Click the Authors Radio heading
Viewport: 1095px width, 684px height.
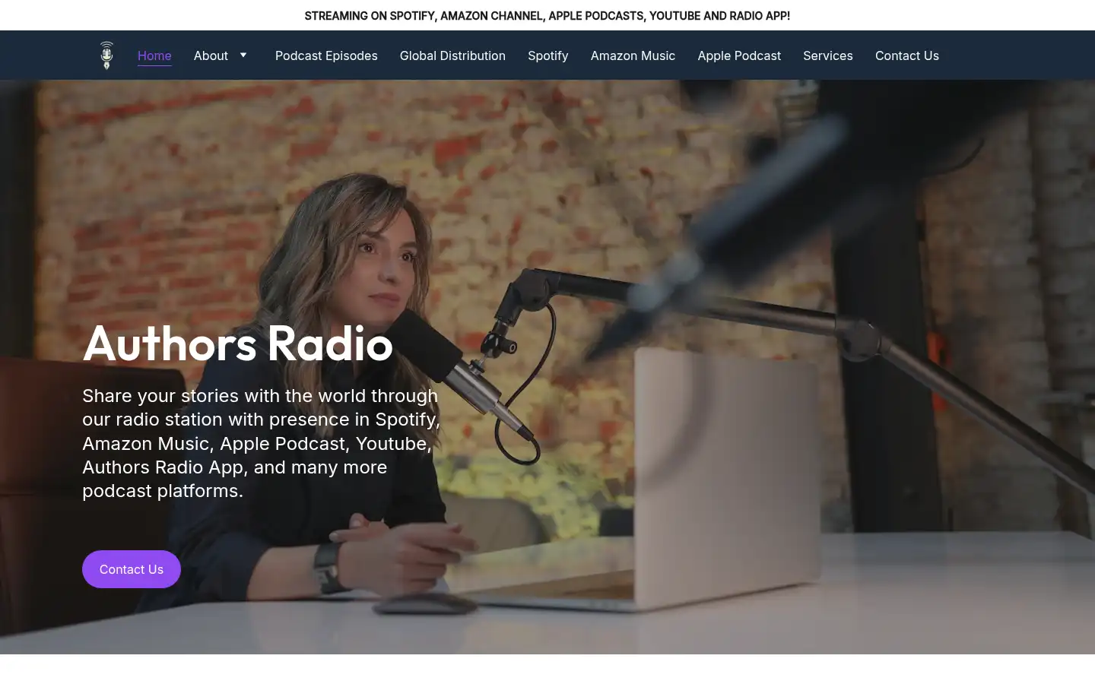[238, 344]
